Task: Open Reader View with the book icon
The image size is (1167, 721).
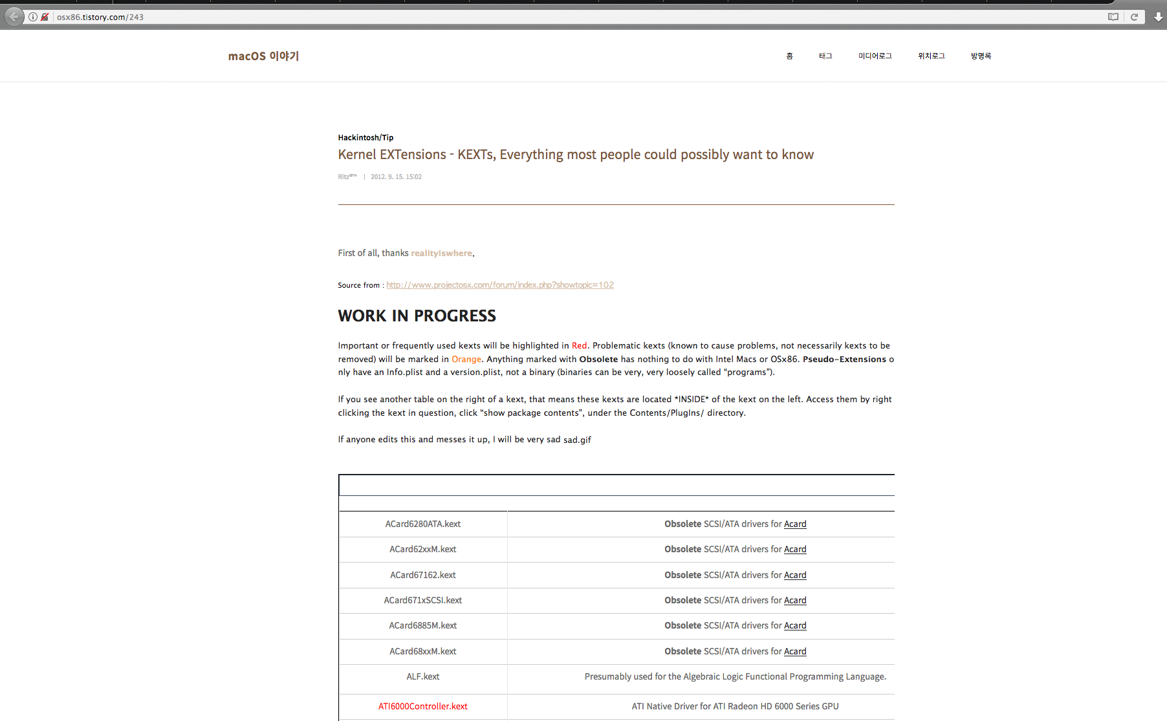Action: pos(1113,17)
